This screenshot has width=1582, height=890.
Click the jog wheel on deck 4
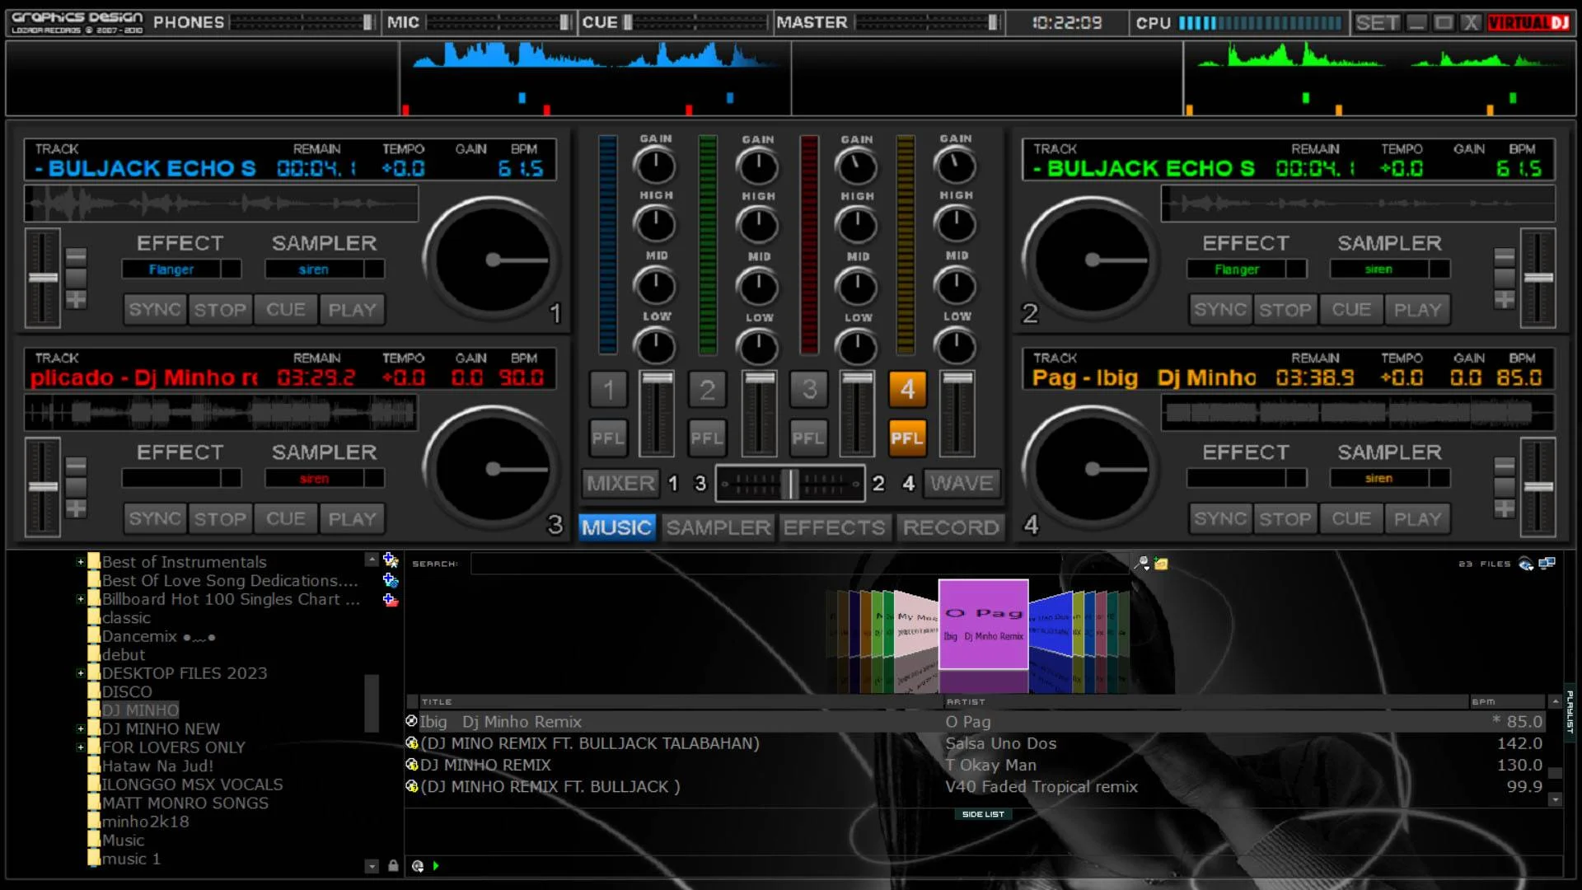click(x=1092, y=470)
